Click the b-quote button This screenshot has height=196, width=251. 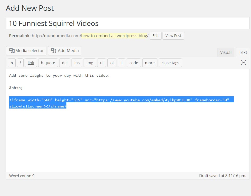48,63
